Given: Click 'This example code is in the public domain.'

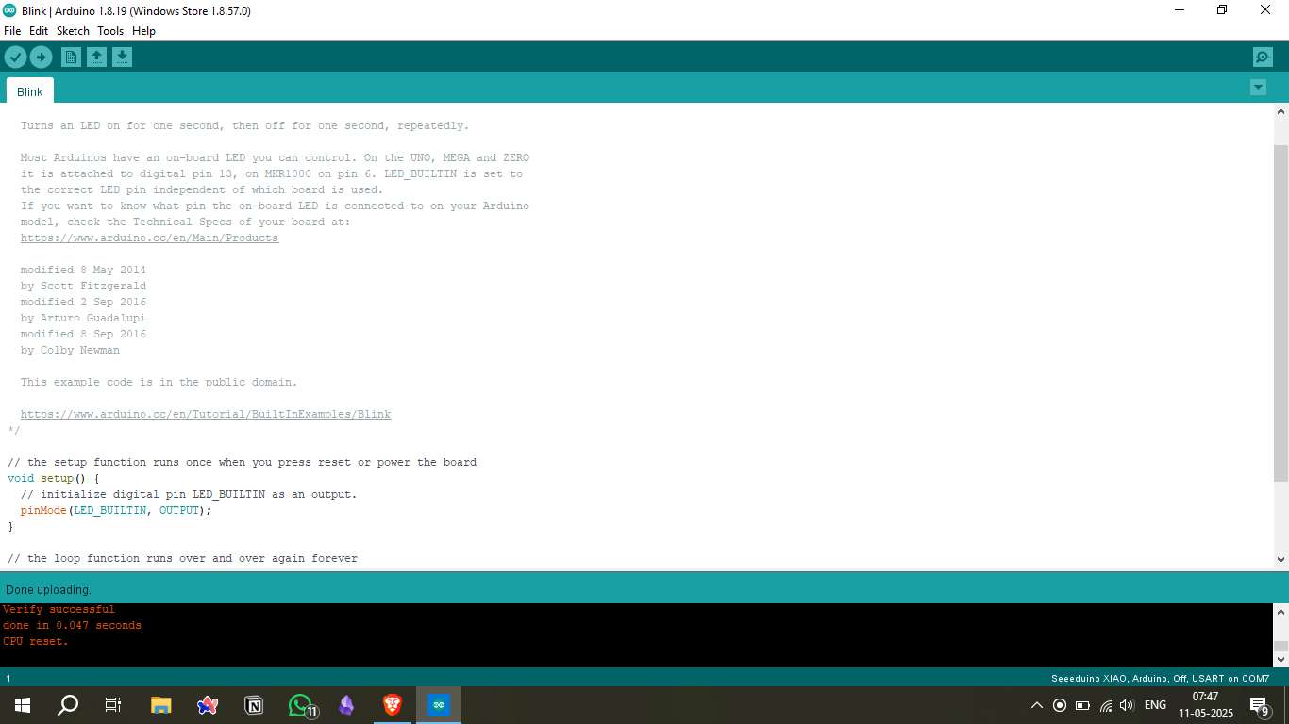Looking at the screenshot, I should pyautogui.click(x=159, y=383).
